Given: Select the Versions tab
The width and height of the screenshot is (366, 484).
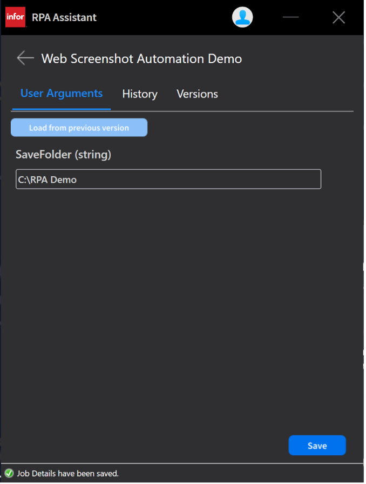Looking at the screenshot, I should pyautogui.click(x=197, y=94).
